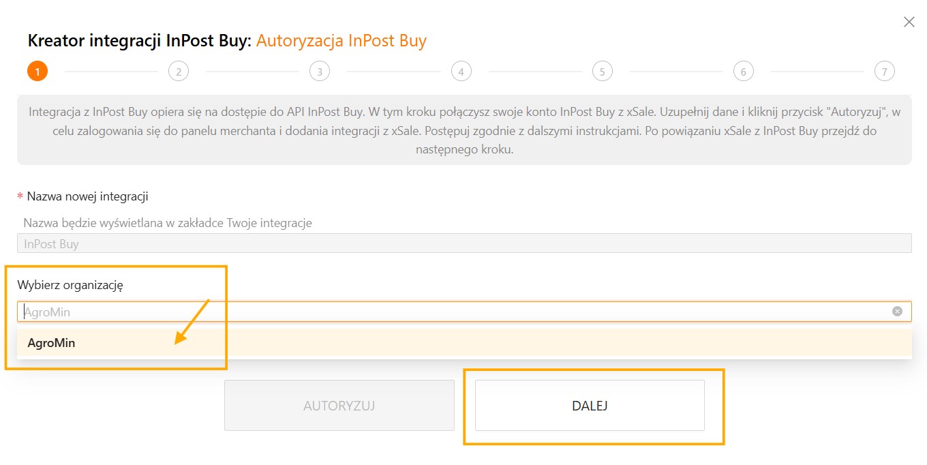Go to step 4 circle

(x=461, y=71)
